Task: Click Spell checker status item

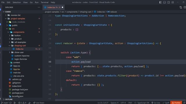Action: pyautogui.click(x=166, y=103)
